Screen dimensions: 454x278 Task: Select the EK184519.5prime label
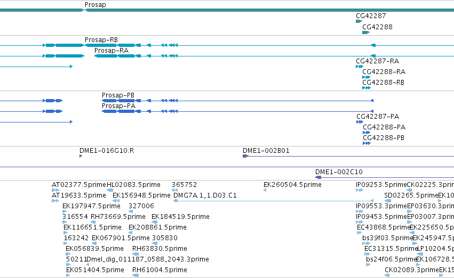(x=180, y=217)
